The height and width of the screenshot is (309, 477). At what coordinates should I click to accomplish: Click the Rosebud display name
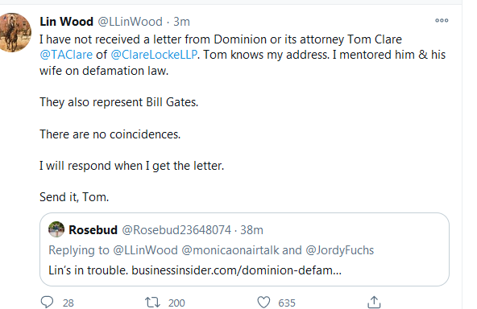click(x=93, y=230)
